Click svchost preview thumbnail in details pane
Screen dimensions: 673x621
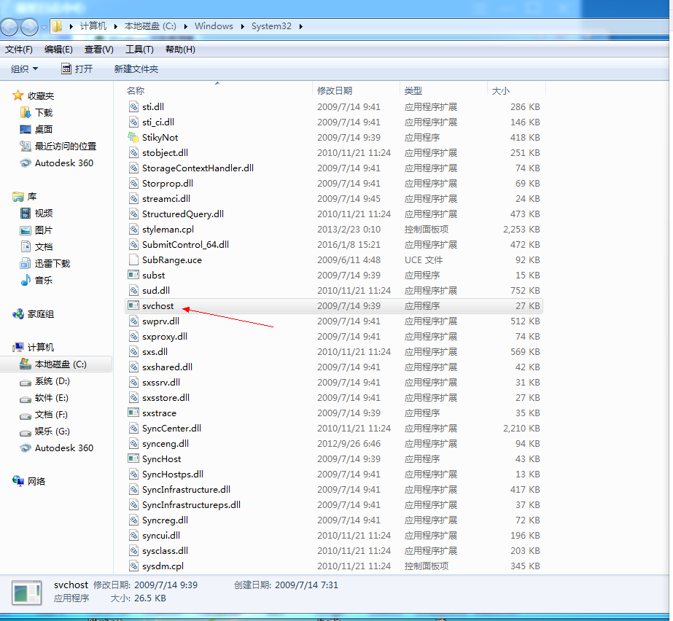click(x=26, y=593)
